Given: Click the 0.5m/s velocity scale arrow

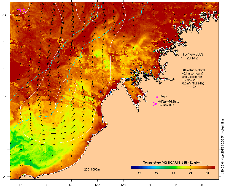Looking at the screenshot, I should coord(191,87).
